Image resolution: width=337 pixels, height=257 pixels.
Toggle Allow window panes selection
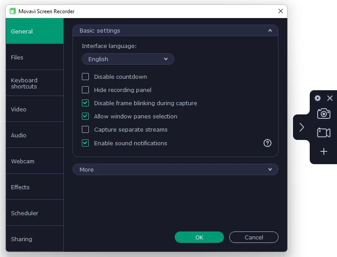[85, 116]
